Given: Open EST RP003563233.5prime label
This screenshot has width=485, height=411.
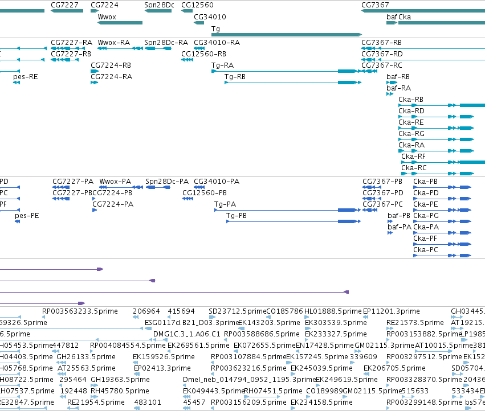Looking at the screenshot, I should pyautogui.click(x=80, y=311).
